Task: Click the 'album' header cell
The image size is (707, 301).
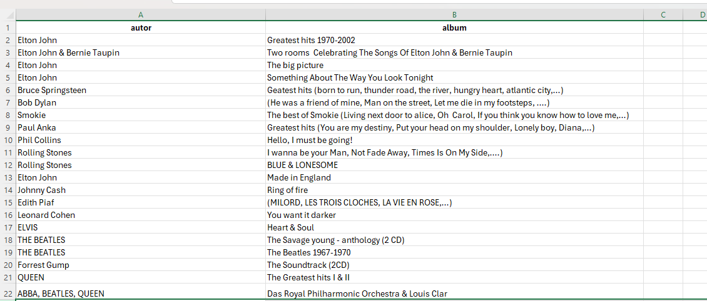Action: (454, 27)
